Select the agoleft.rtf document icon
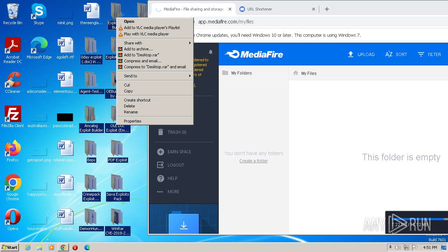The height and width of the screenshot is (252, 448). point(65,48)
